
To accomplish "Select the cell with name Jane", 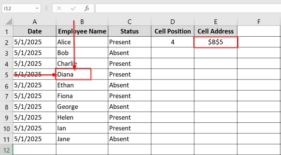I will click(82, 139).
